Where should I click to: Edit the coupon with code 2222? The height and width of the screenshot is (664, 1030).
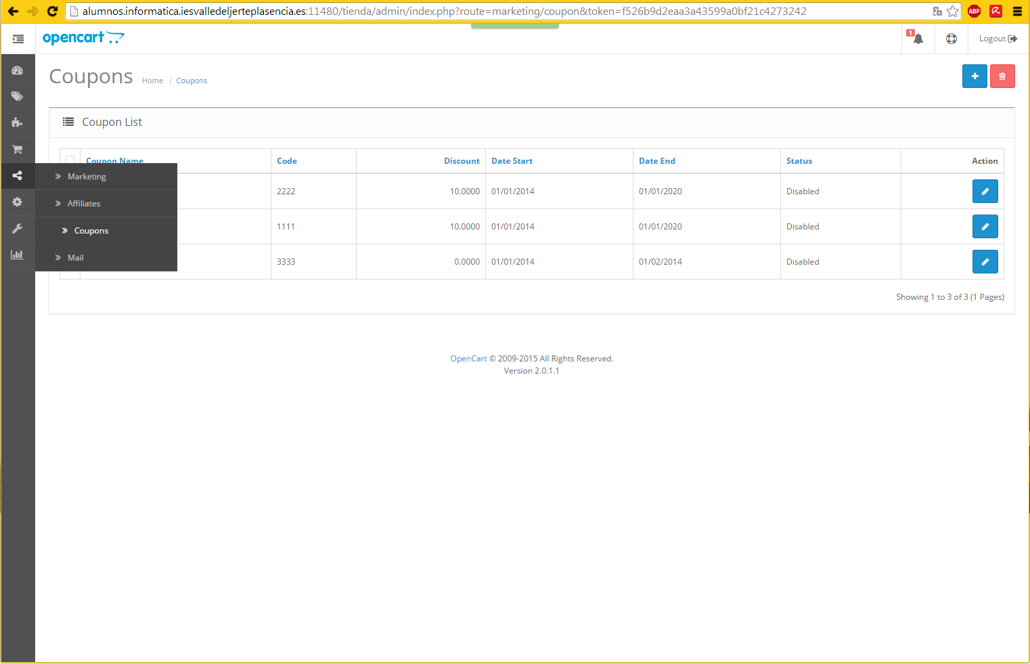[985, 192]
